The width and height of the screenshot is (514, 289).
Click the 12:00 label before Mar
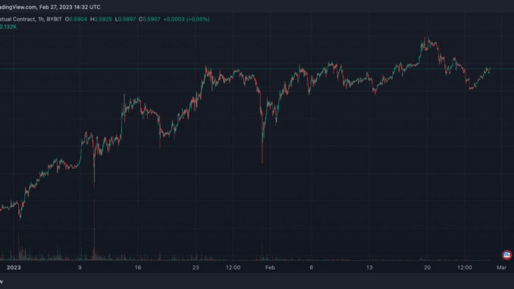(465, 268)
